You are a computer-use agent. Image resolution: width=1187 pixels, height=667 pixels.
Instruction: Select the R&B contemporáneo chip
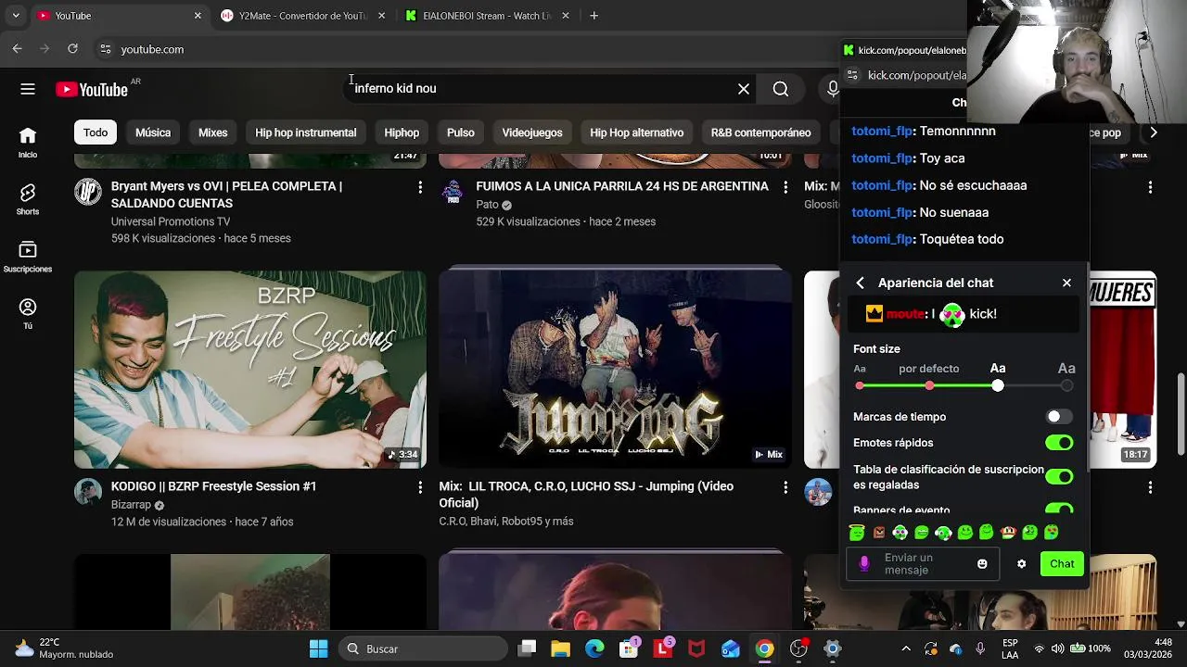point(760,132)
